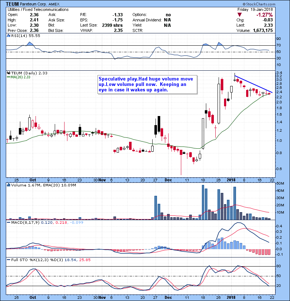Screen dimensions: 290x301
Task: Click the 80 level on stochastic axis
Action: click(278, 266)
